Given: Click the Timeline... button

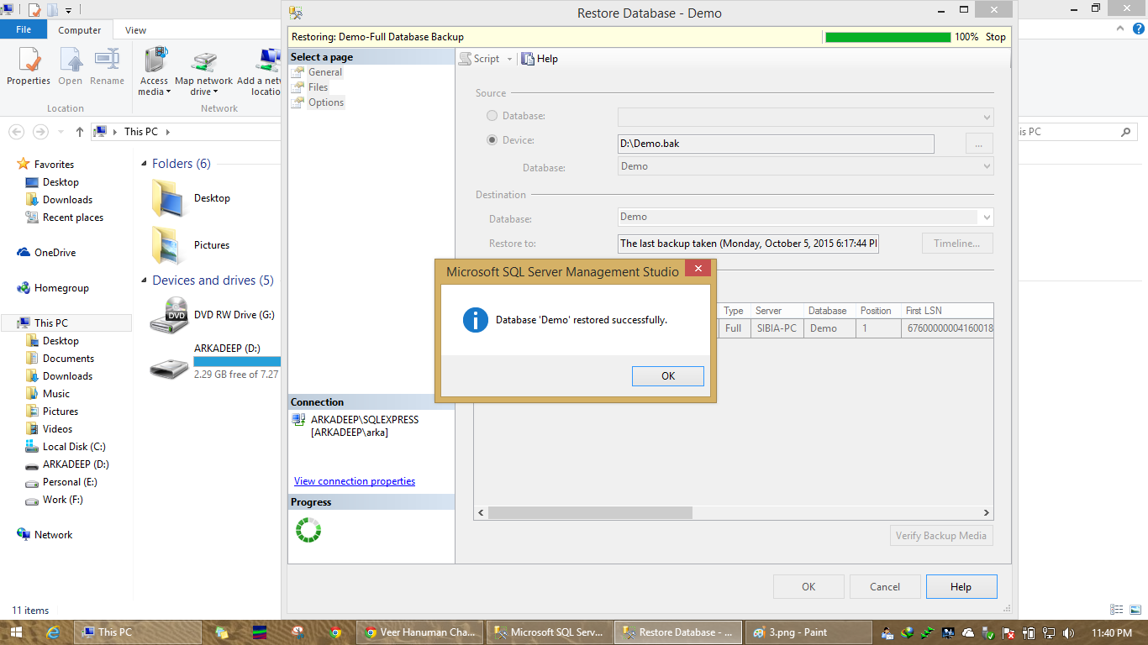Looking at the screenshot, I should [x=957, y=244].
